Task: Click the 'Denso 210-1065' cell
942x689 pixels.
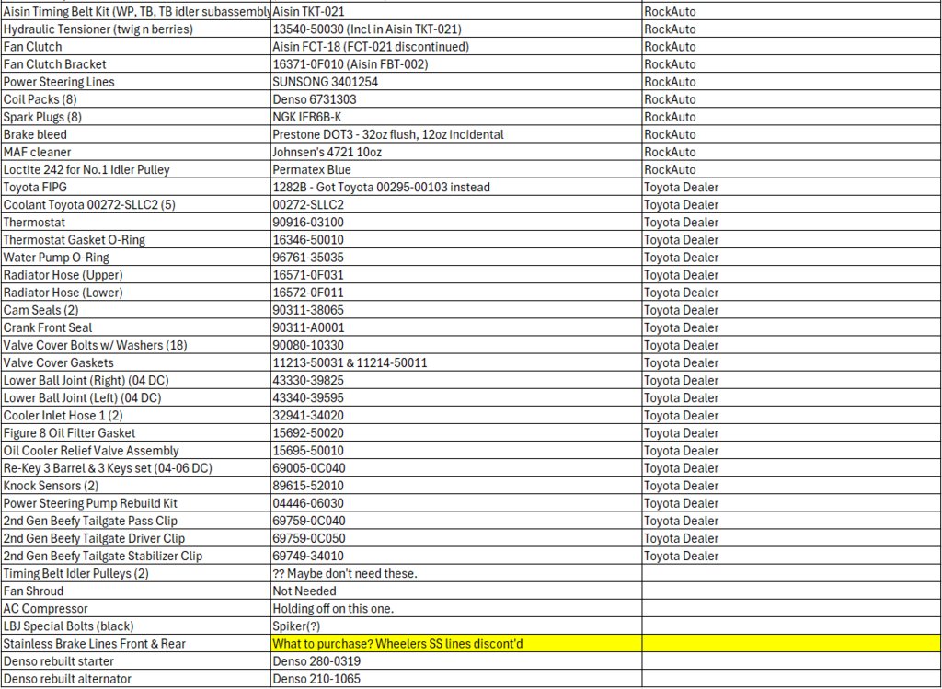Action: [x=456, y=678]
